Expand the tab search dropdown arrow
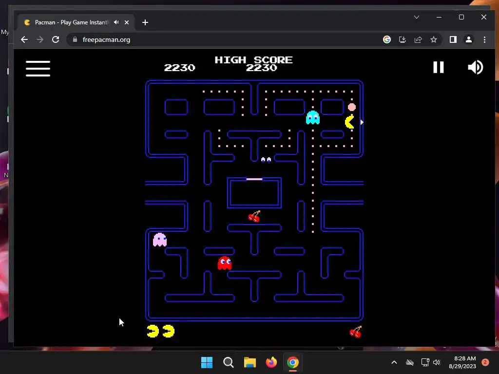 coord(417,17)
